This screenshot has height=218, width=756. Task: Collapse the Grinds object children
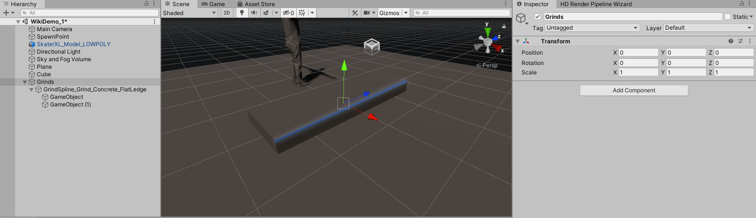(25, 82)
